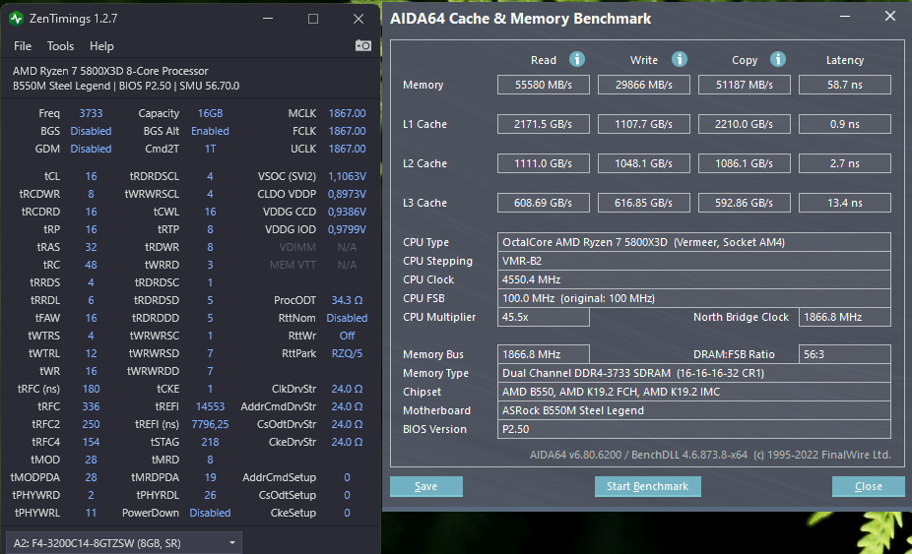Click the Freq value 3733 in ZenTimings
The width and height of the screenshot is (912, 554).
point(91,113)
